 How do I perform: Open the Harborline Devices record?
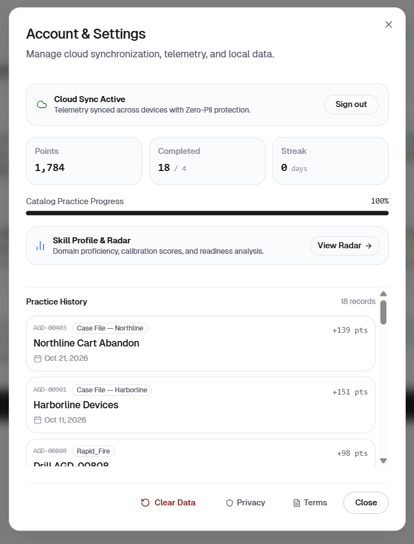201,405
